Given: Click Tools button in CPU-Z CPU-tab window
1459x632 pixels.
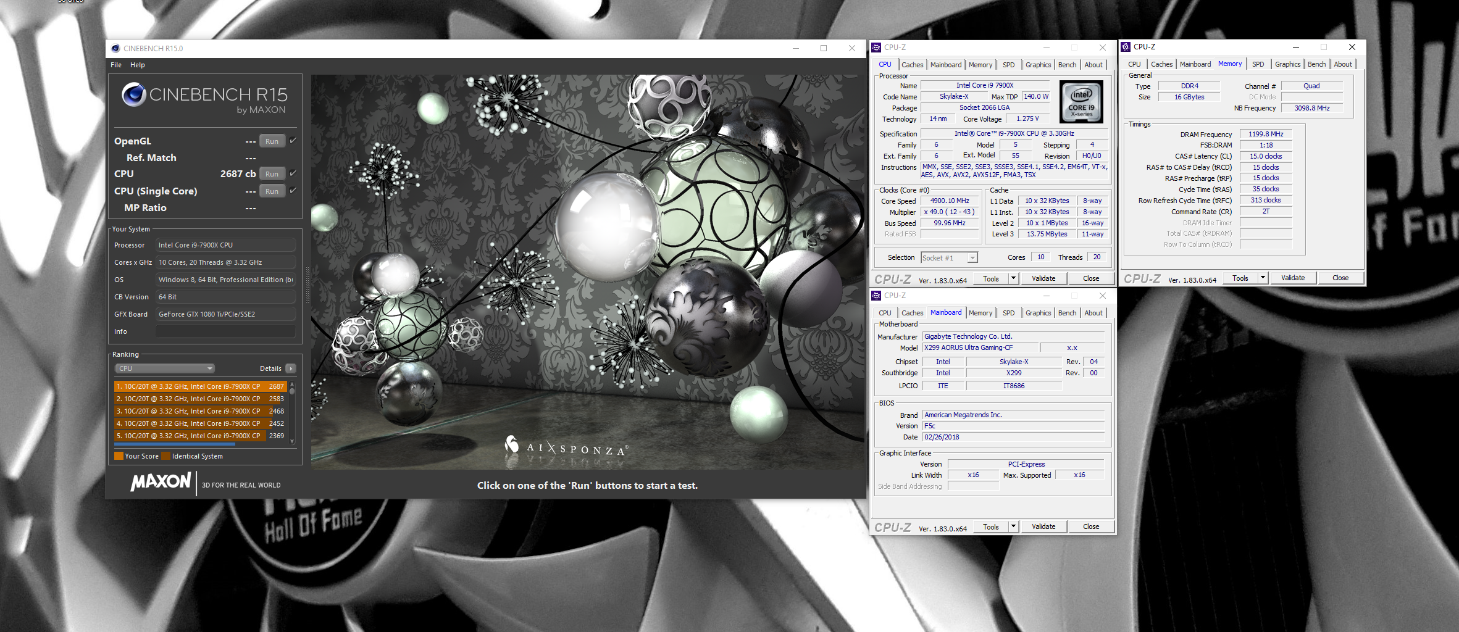Looking at the screenshot, I should (x=991, y=278).
